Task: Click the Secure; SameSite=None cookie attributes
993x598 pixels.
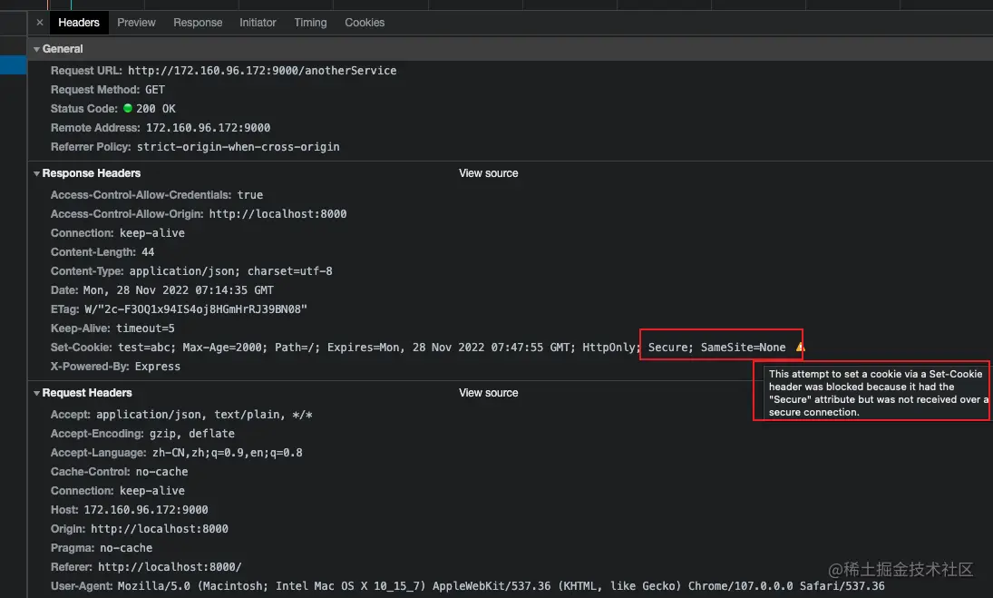Action: 717,348
